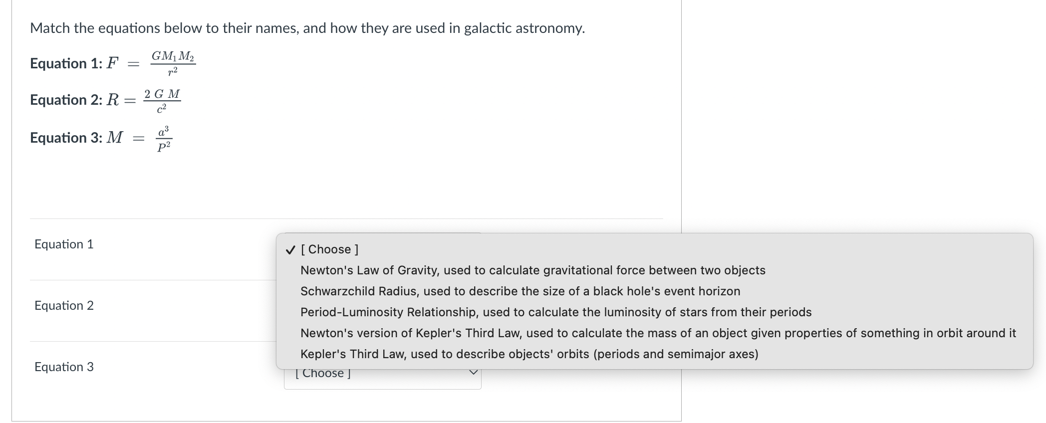
Task: Select the "Period-Luminosity Relationship" answer
Action: [555, 312]
